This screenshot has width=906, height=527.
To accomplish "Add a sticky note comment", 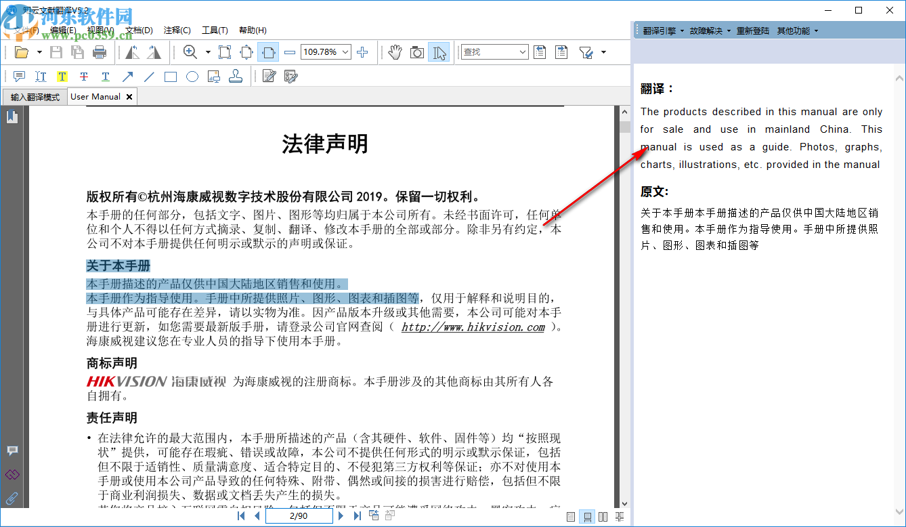I will point(19,77).
